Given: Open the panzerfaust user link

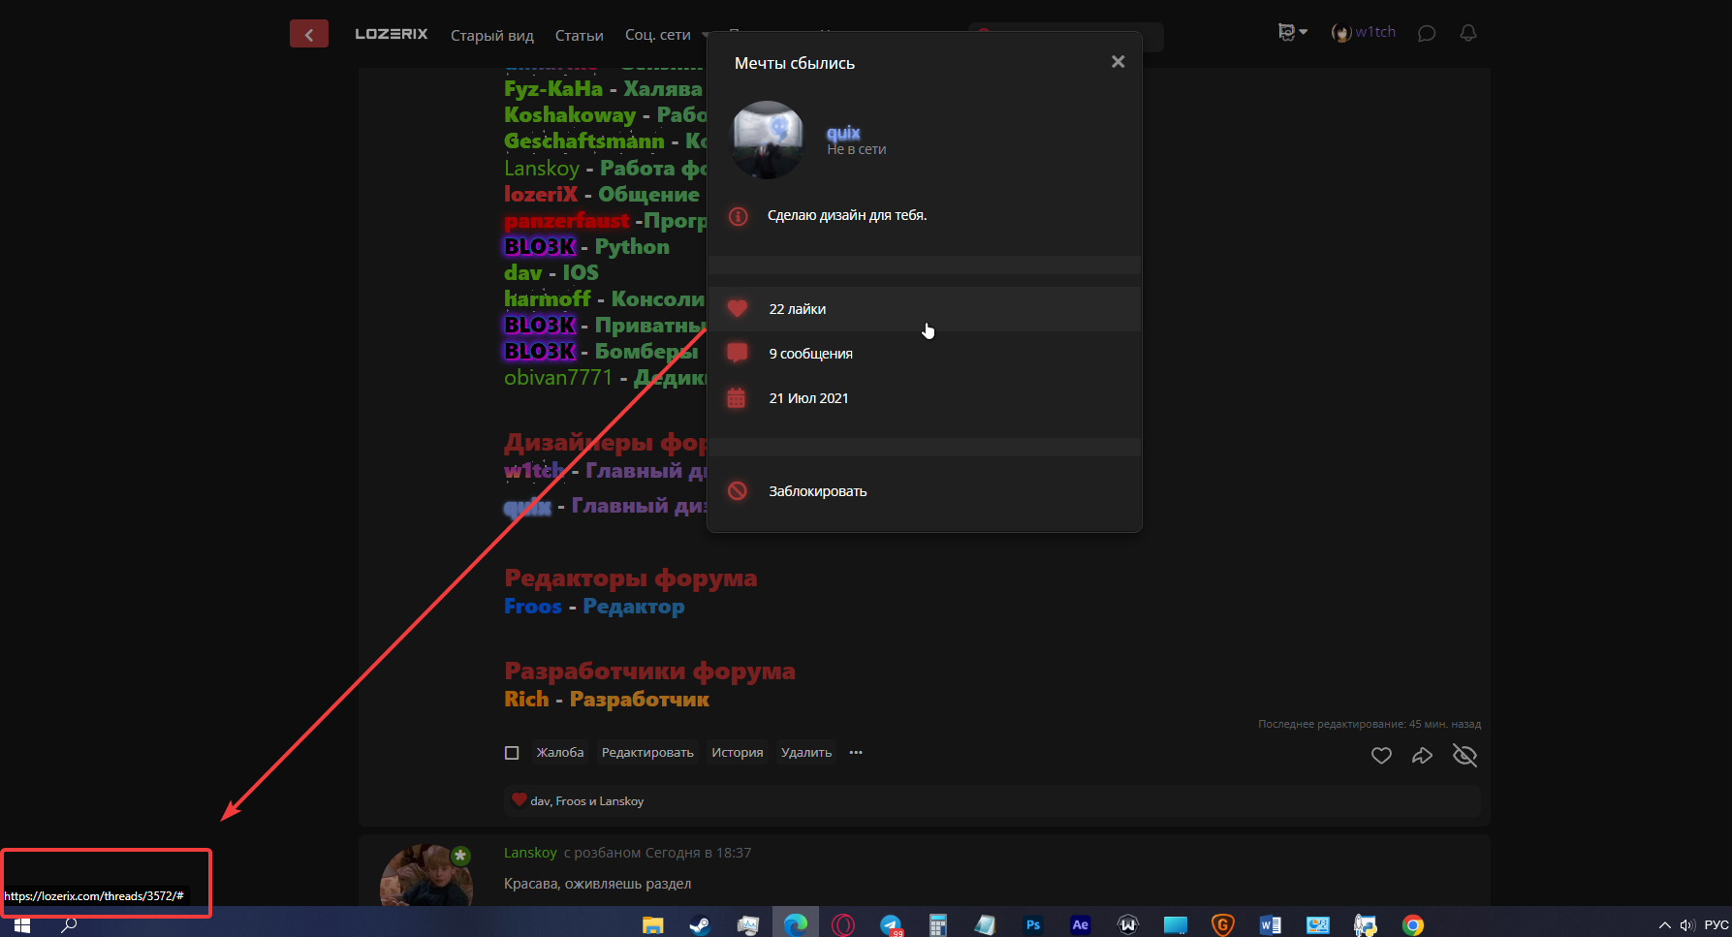Looking at the screenshot, I should tap(566, 221).
